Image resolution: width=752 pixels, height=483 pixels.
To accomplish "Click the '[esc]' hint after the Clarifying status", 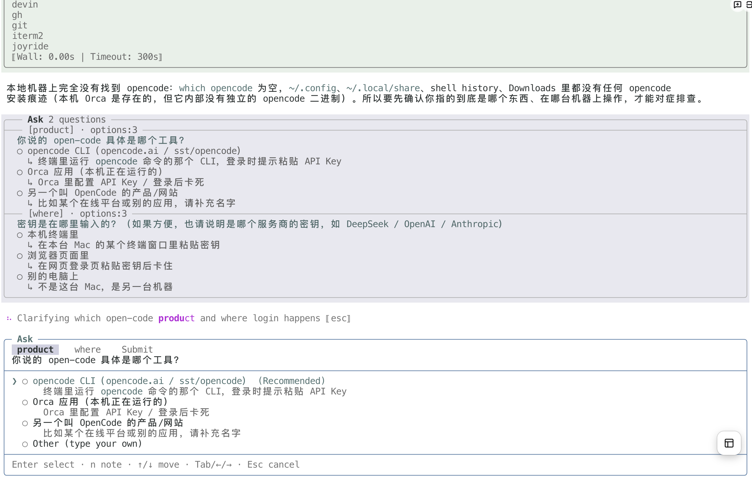I will coord(338,318).
